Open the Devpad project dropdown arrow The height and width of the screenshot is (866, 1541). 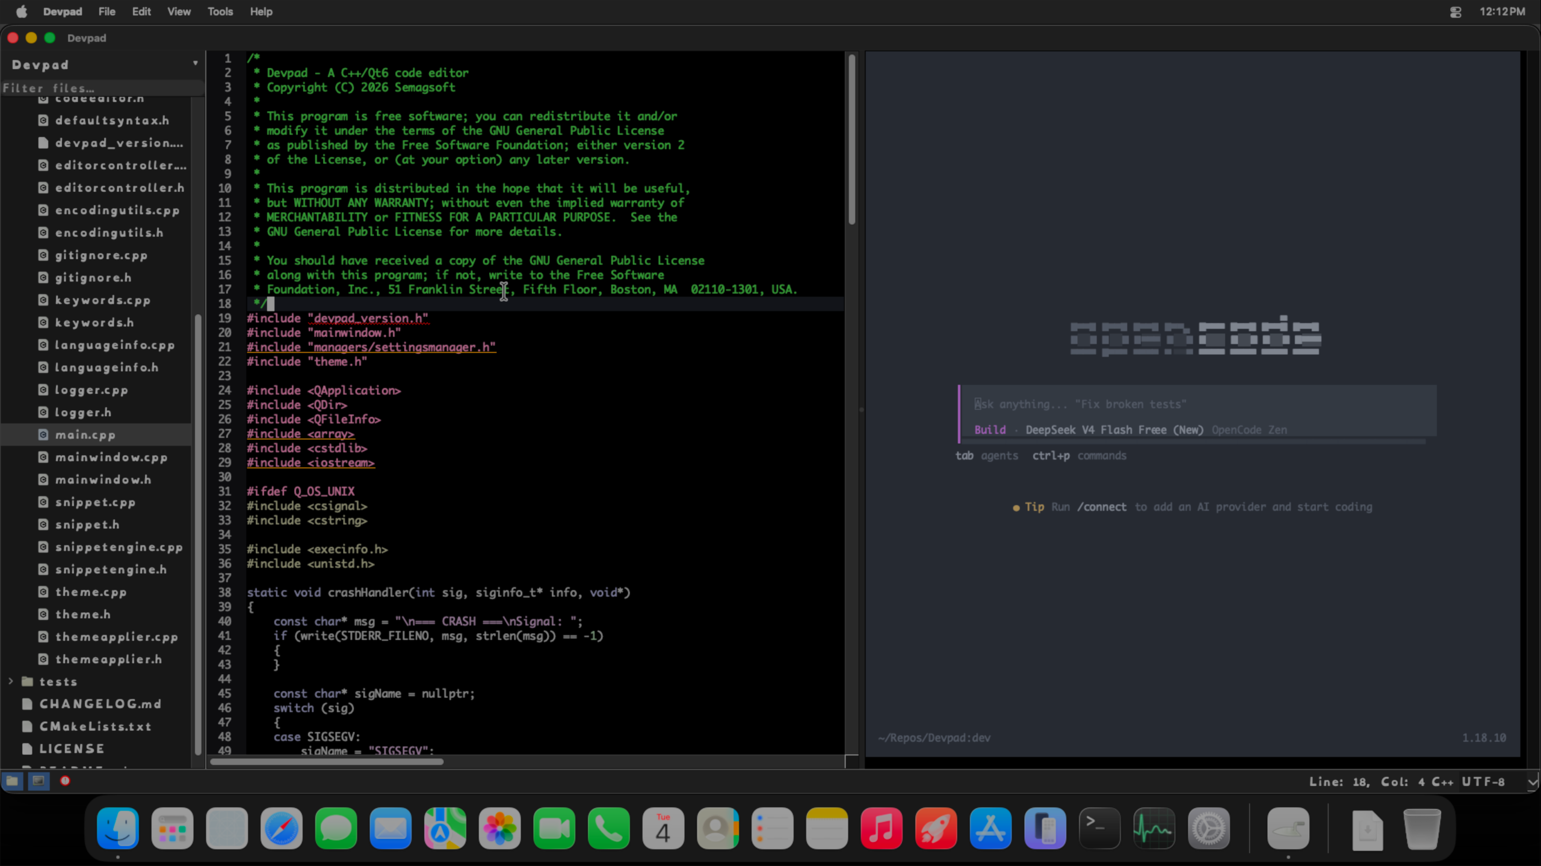(x=195, y=63)
